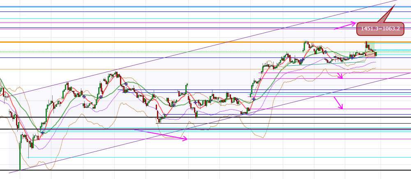Click the tall green candle at chart's lowest point
The height and width of the screenshot is (179, 411).
[20, 156]
